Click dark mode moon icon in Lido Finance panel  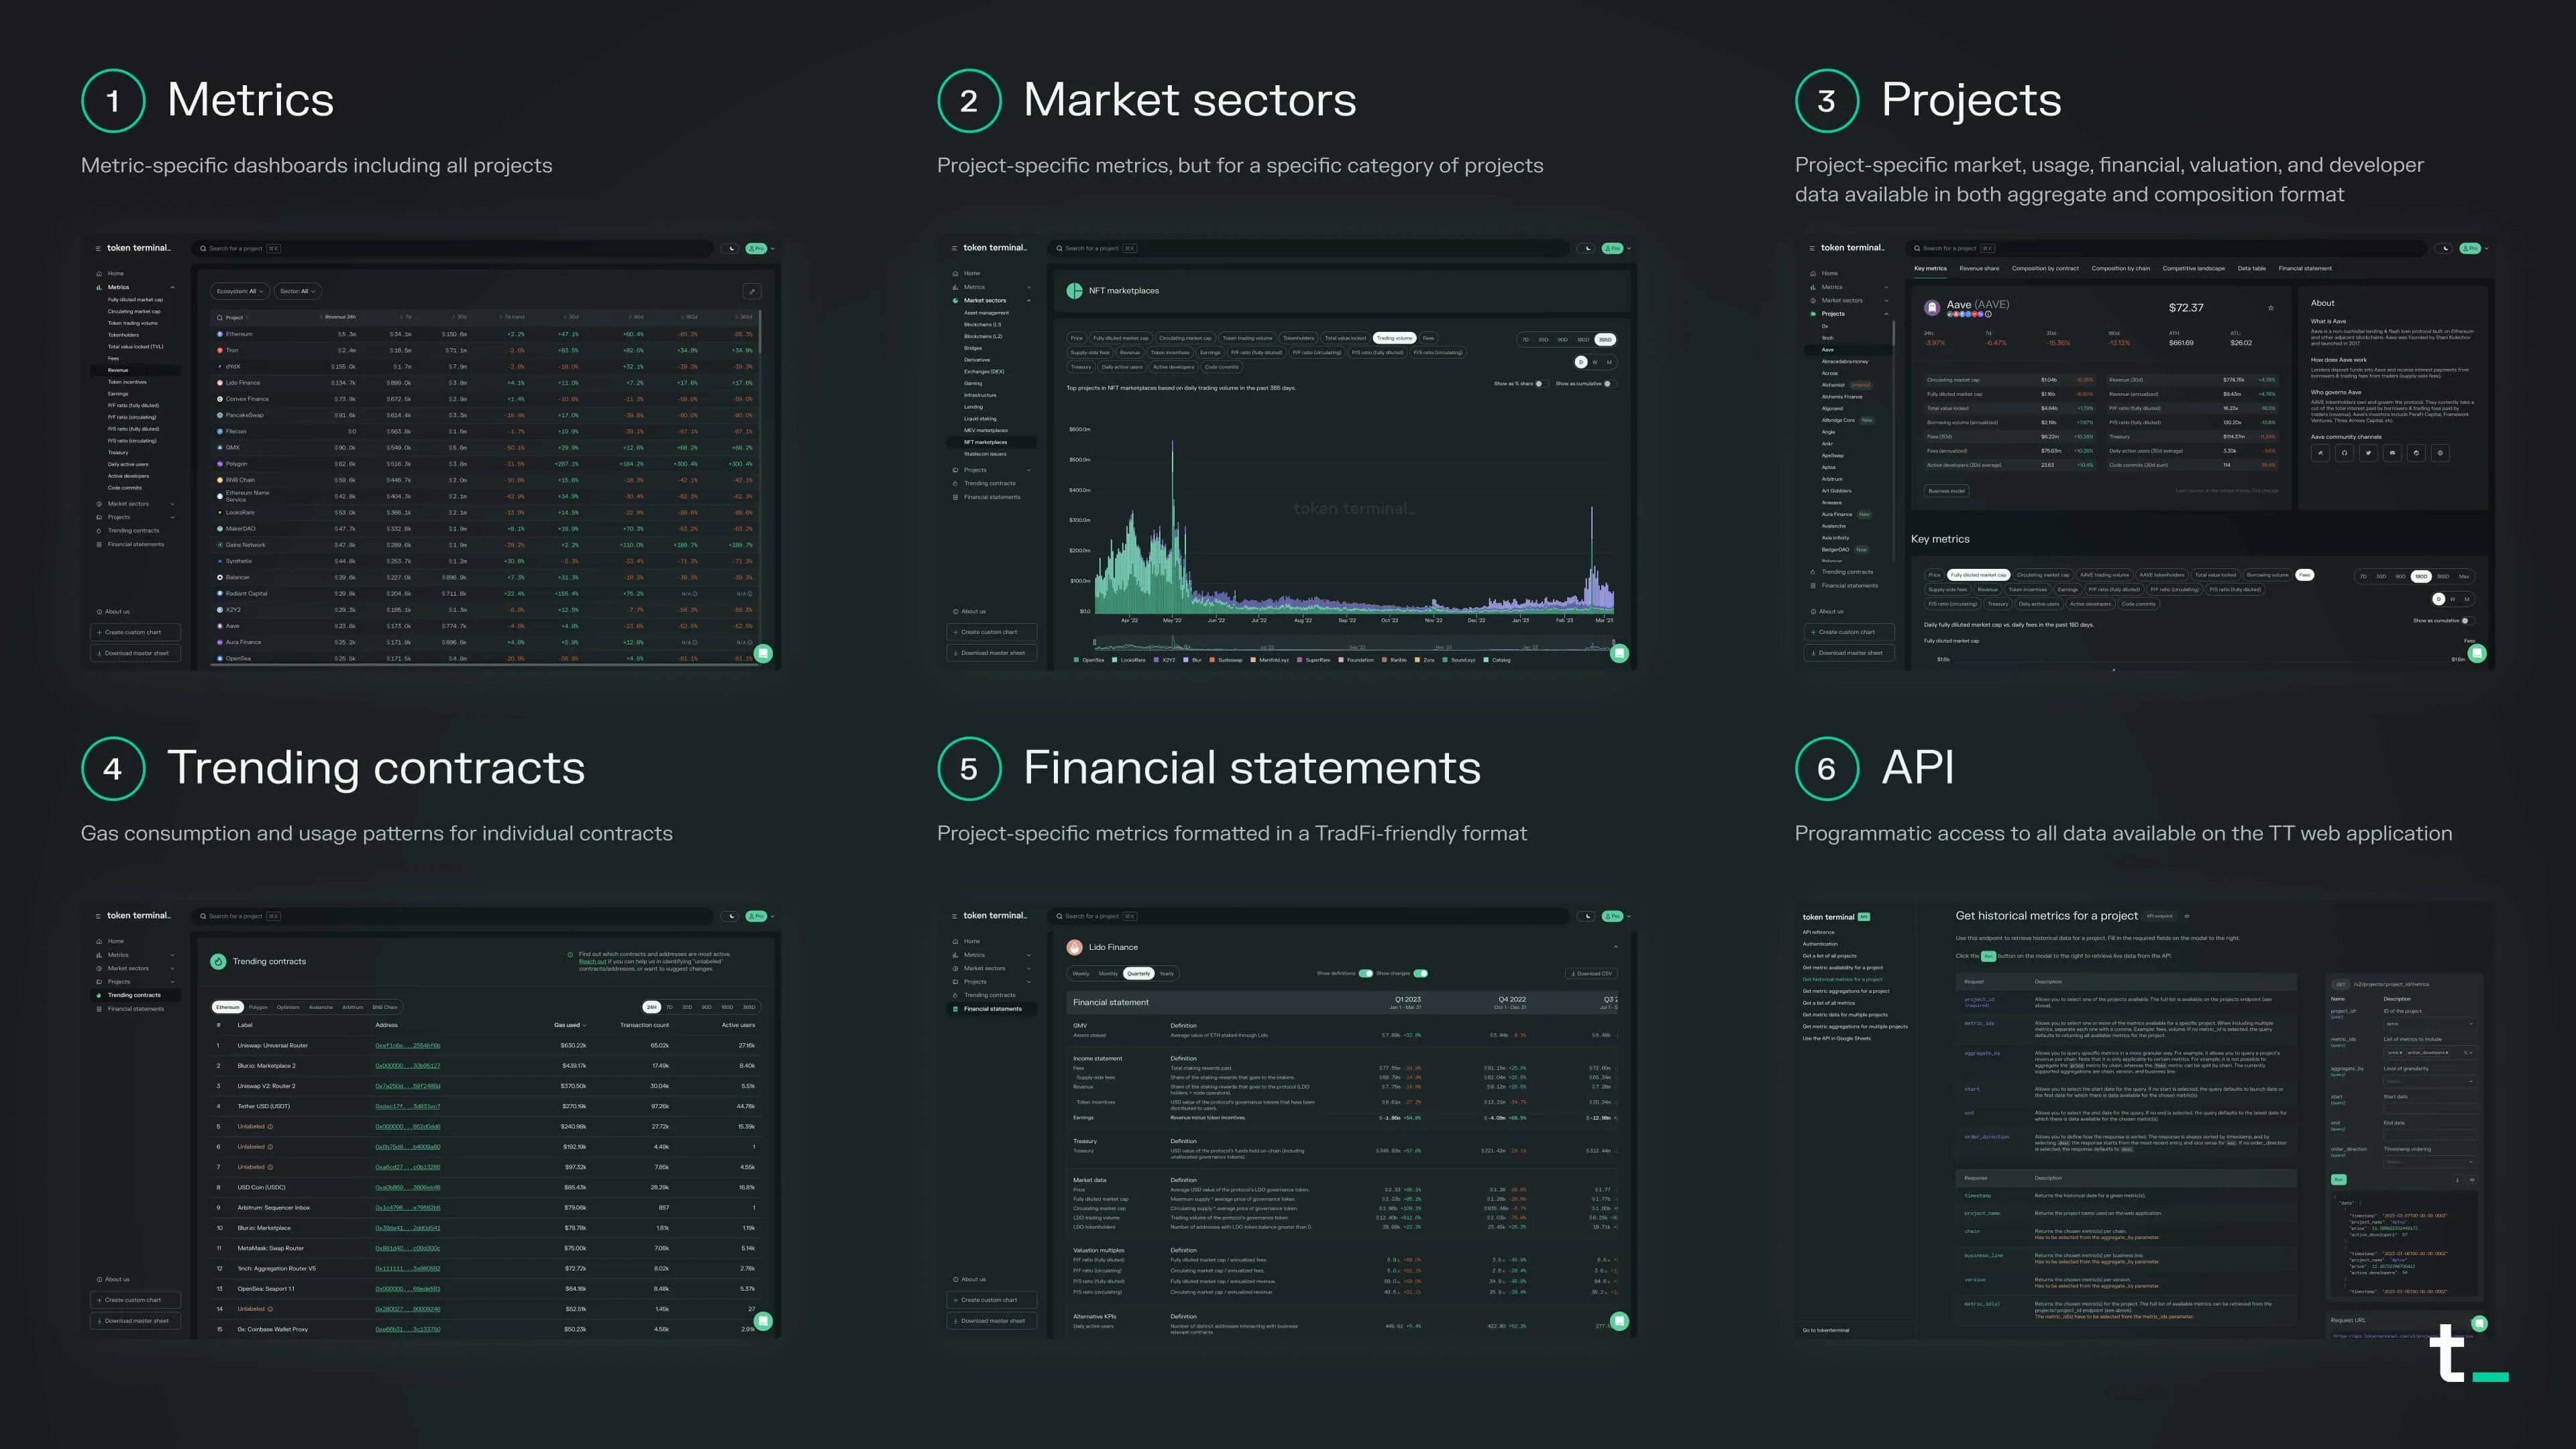pos(1587,916)
